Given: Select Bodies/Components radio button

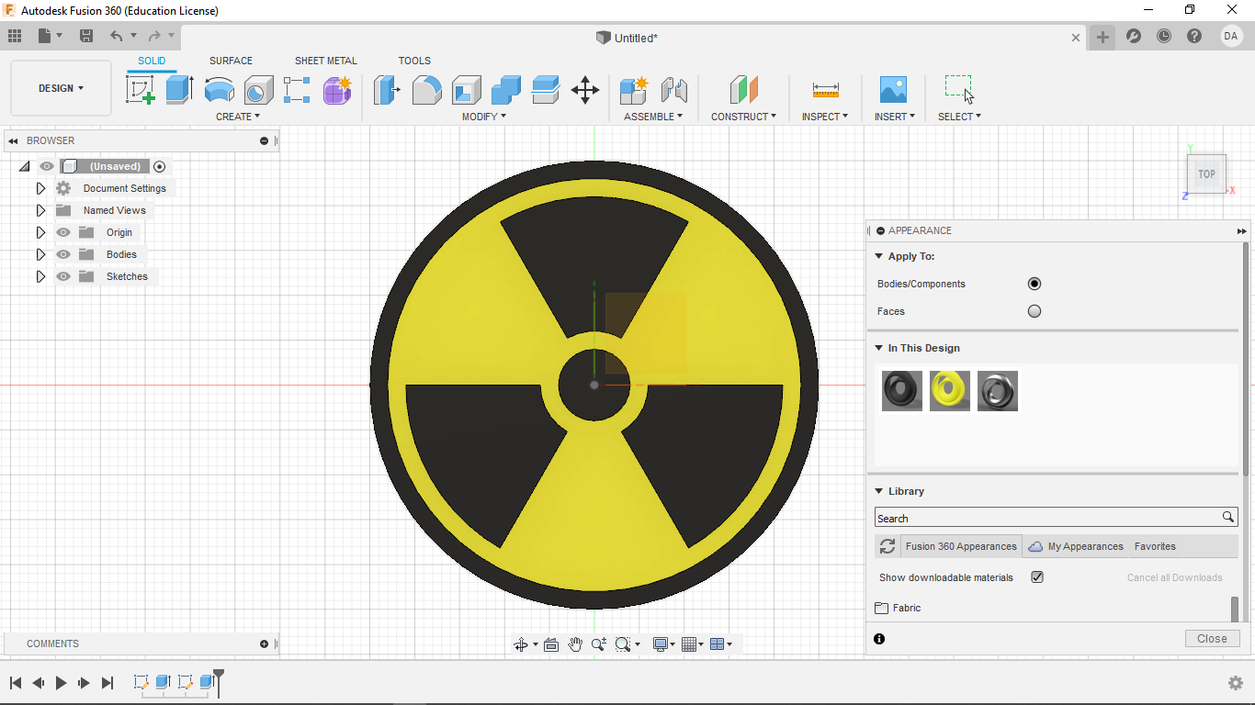Looking at the screenshot, I should (1035, 284).
